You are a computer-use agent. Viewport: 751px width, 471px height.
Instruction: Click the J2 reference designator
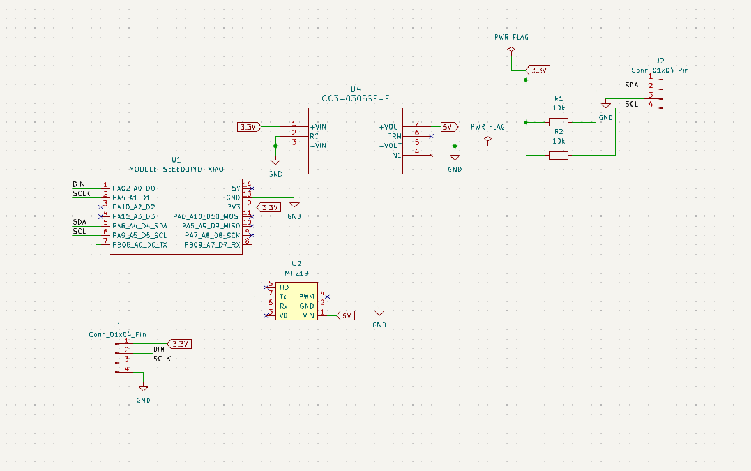tap(660, 61)
